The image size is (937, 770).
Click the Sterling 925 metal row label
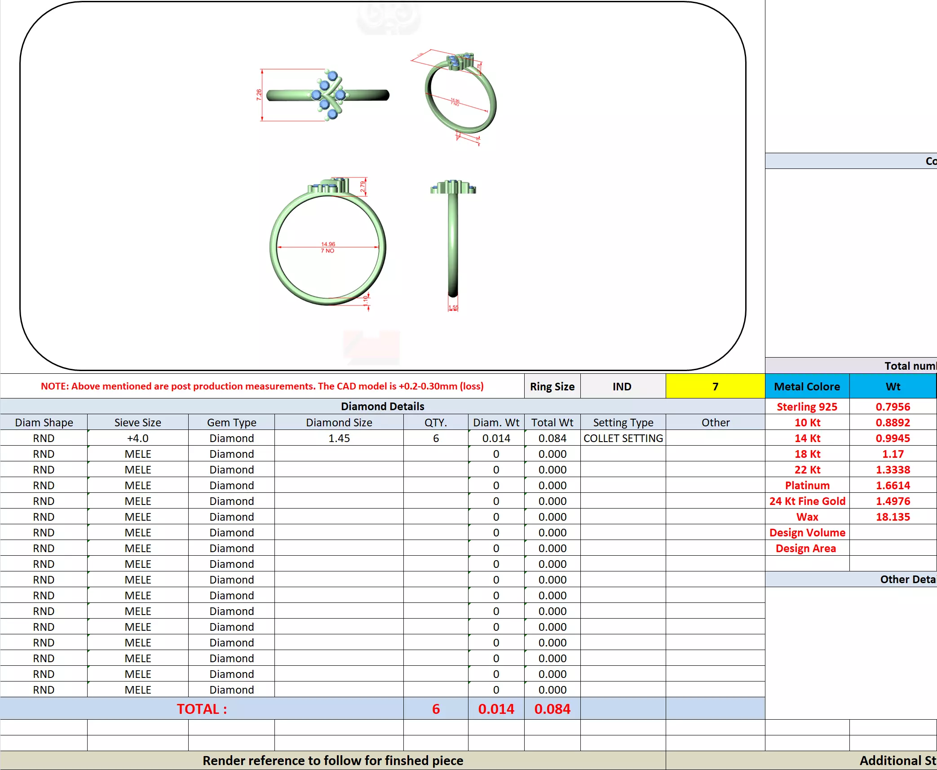(807, 407)
